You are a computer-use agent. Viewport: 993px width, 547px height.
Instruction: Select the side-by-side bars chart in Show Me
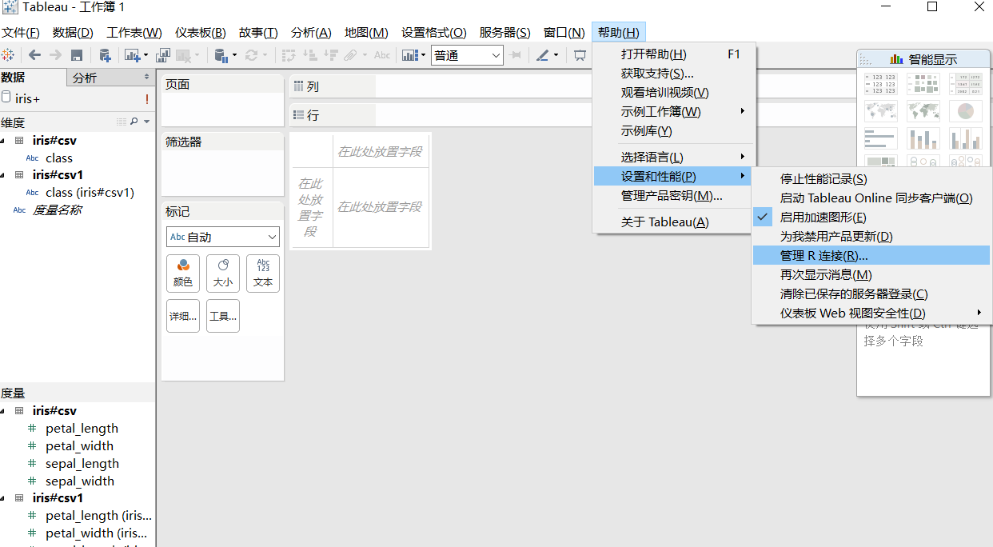tap(966, 138)
